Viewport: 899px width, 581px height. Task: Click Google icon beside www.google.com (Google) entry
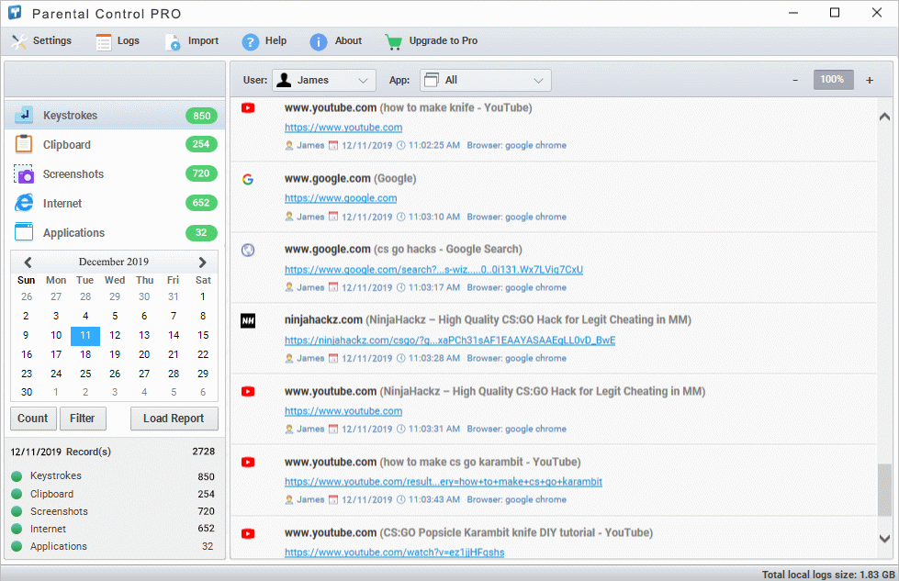pos(248,179)
